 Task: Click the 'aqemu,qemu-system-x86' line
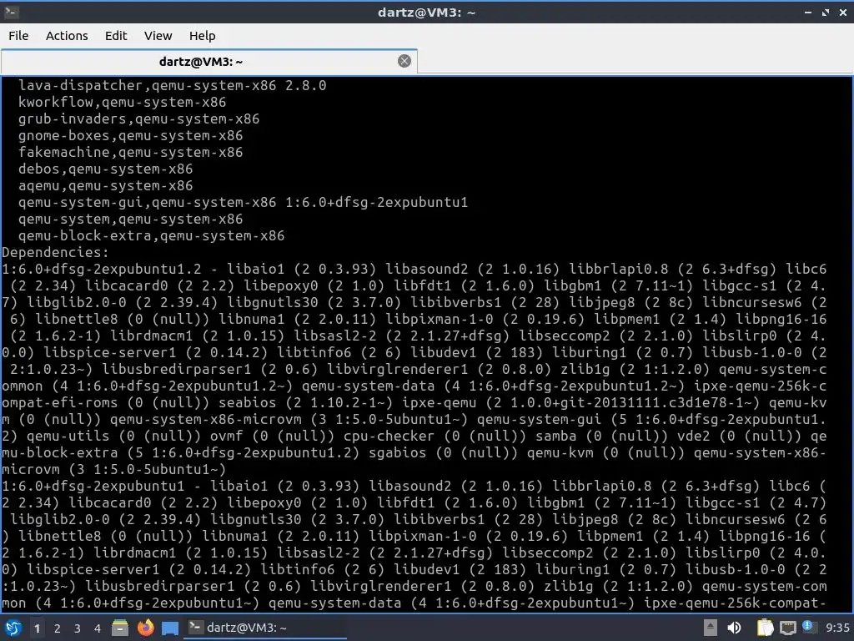pos(105,185)
